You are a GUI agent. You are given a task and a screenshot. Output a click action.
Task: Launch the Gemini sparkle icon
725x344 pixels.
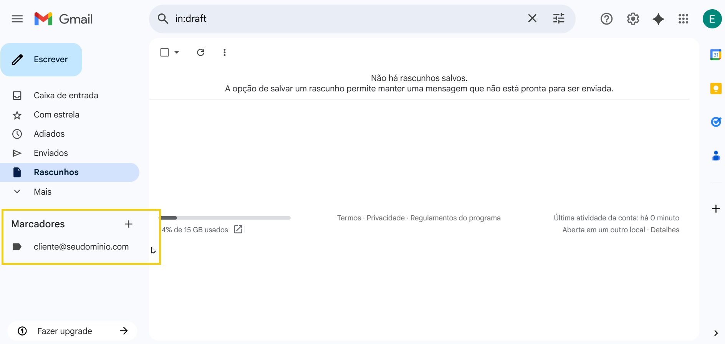point(658,19)
